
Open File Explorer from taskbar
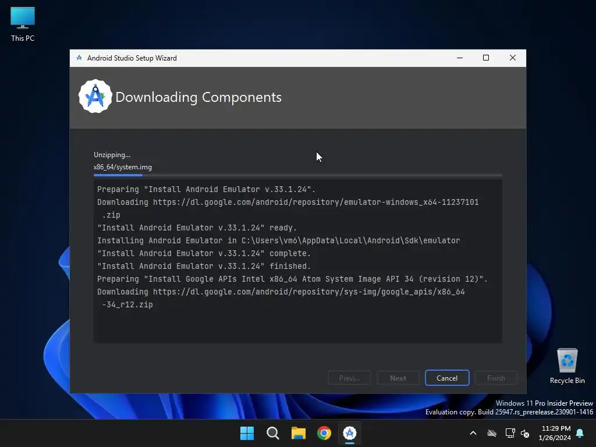pos(299,433)
